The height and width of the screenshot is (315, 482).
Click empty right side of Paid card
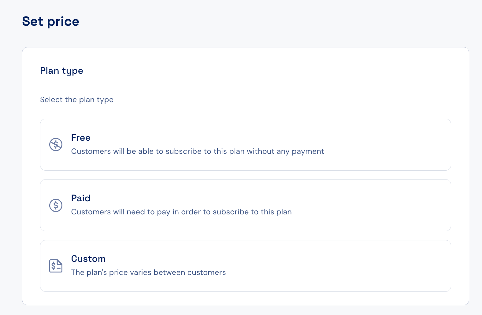click(373, 205)
